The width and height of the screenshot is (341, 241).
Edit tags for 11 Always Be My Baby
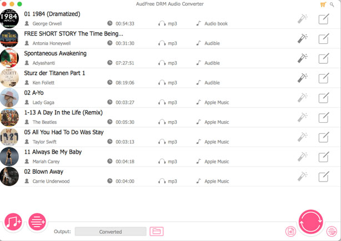[324, 157]
